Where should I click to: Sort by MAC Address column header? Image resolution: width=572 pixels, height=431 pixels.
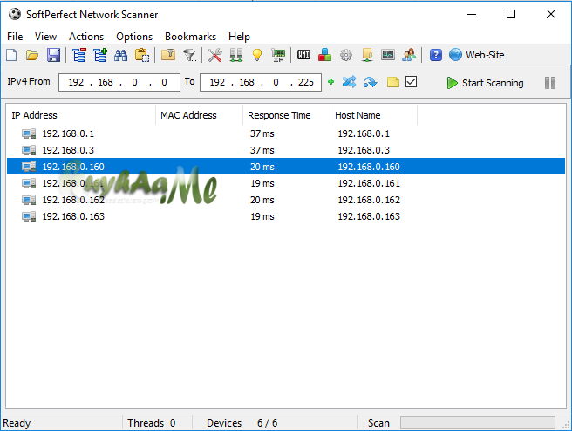click(199, 115)
